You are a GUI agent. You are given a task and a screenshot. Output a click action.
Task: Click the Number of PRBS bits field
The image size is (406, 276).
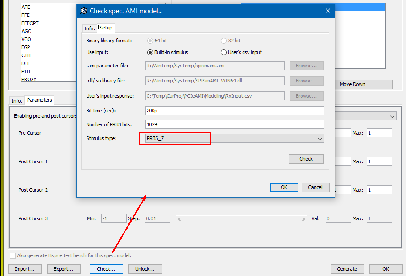[x=235, y=124]
